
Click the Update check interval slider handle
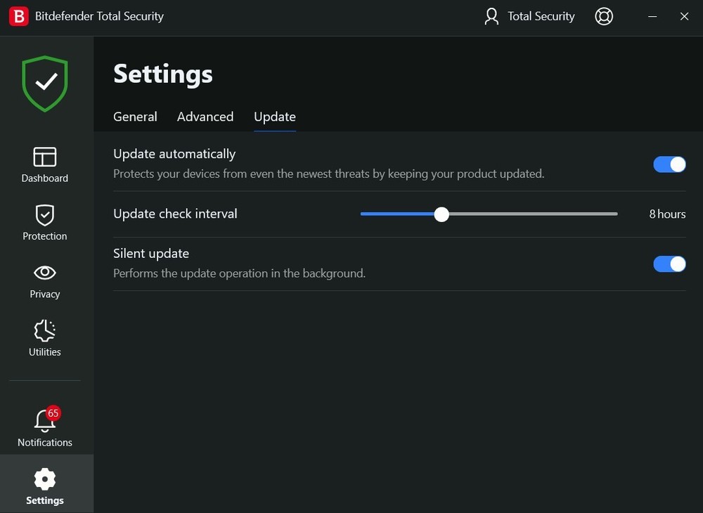pyautogui.click(x=441, y=214)
